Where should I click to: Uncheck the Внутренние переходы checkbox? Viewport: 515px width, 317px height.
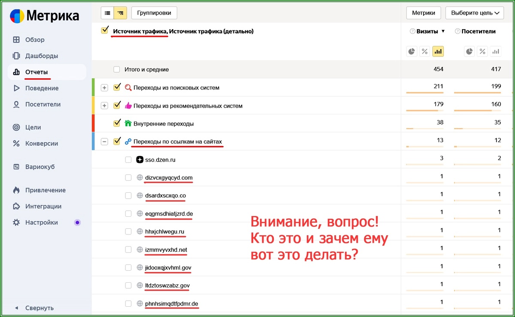[x=116, y=122]
